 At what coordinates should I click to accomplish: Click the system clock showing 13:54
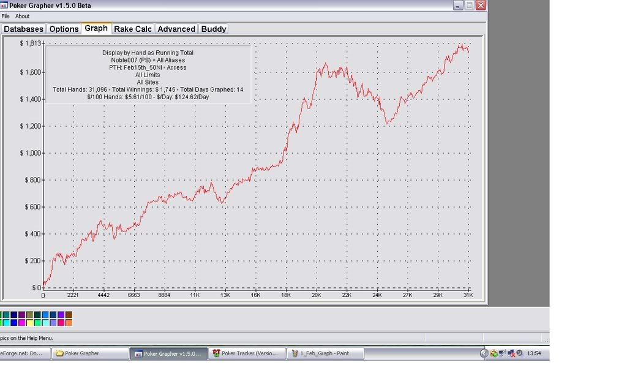534,353
